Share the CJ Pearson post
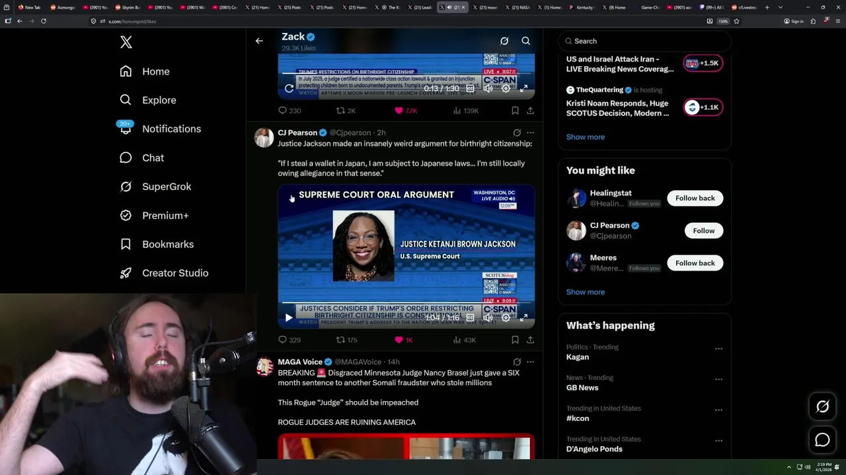 [x=530, y=340]
